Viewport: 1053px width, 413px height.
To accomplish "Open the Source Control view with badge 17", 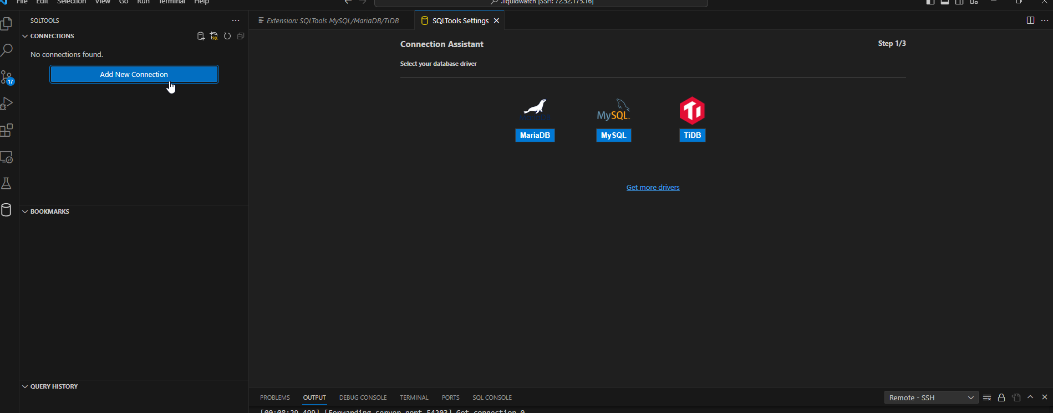I will (x=7, y=77).
